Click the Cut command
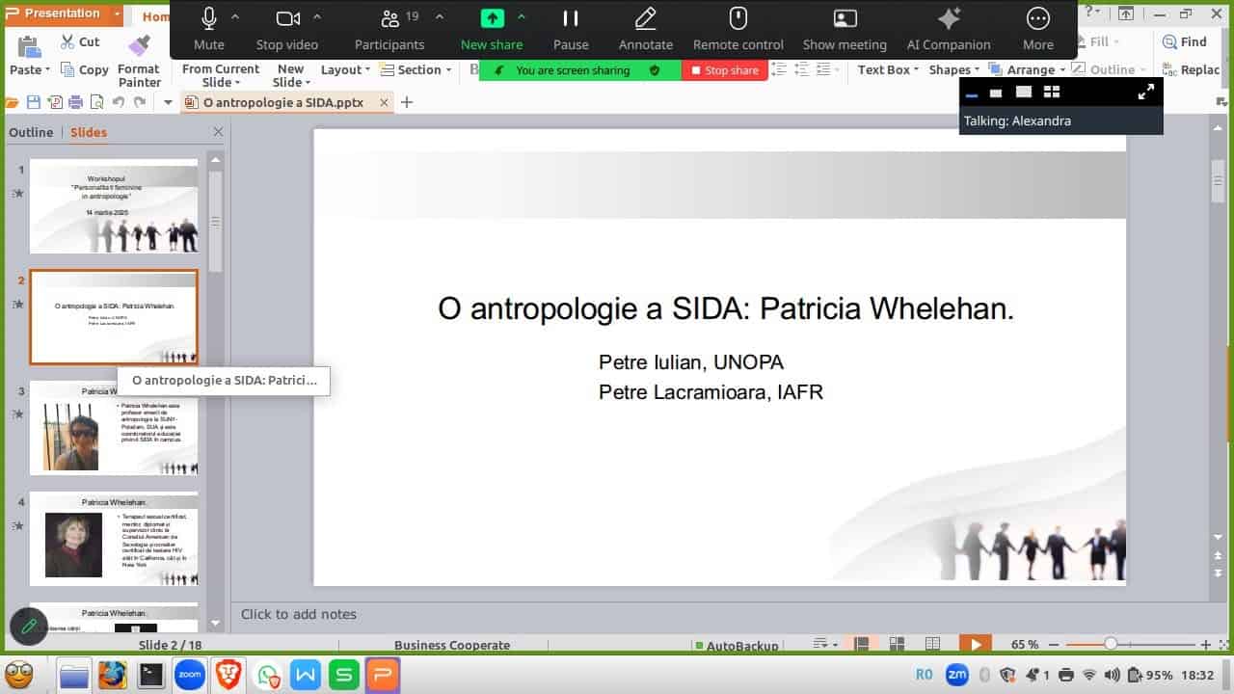The height and width of the screenshot is (694, 1234). tap(80, 42)
